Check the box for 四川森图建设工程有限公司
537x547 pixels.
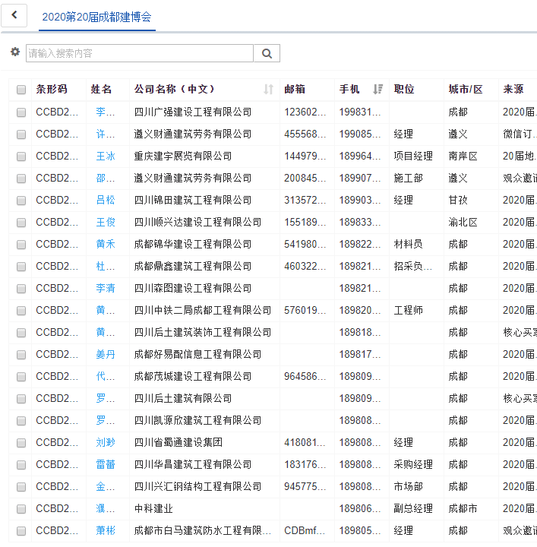[x=21, y=289]
